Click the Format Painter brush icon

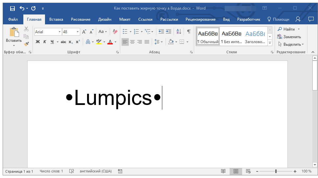click(26, 44)
